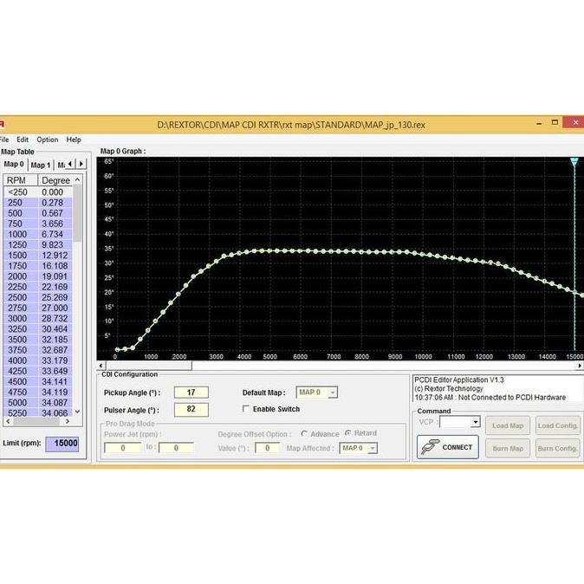
Task: Open the File menu
Action: (4, 140)
